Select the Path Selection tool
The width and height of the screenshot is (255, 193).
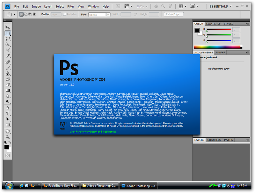tap(8, 119)
